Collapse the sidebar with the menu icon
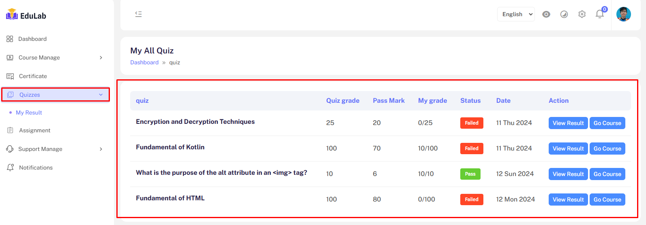Viewport: 646px width, 225px height. (138, 14)
